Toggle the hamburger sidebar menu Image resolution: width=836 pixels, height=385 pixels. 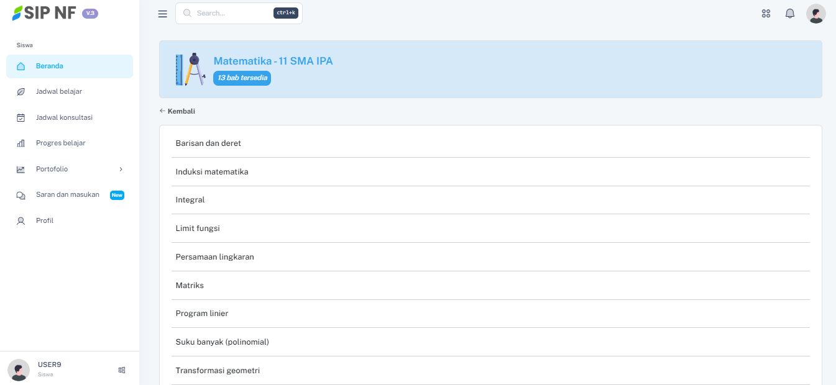tap(163, 14)
